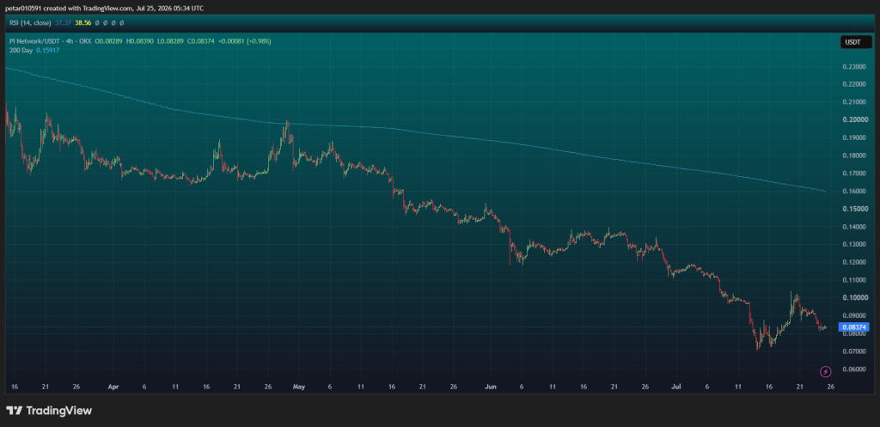
Task: Select the RSI (14, close) indicator label
Action: [30, 23]
